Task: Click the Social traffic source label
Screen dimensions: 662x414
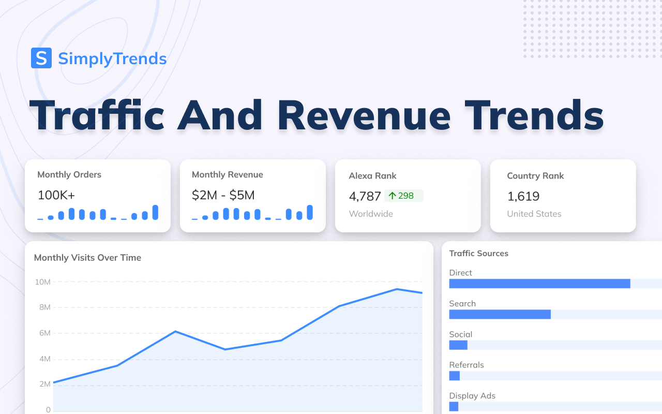Action: tap(461, 334)
